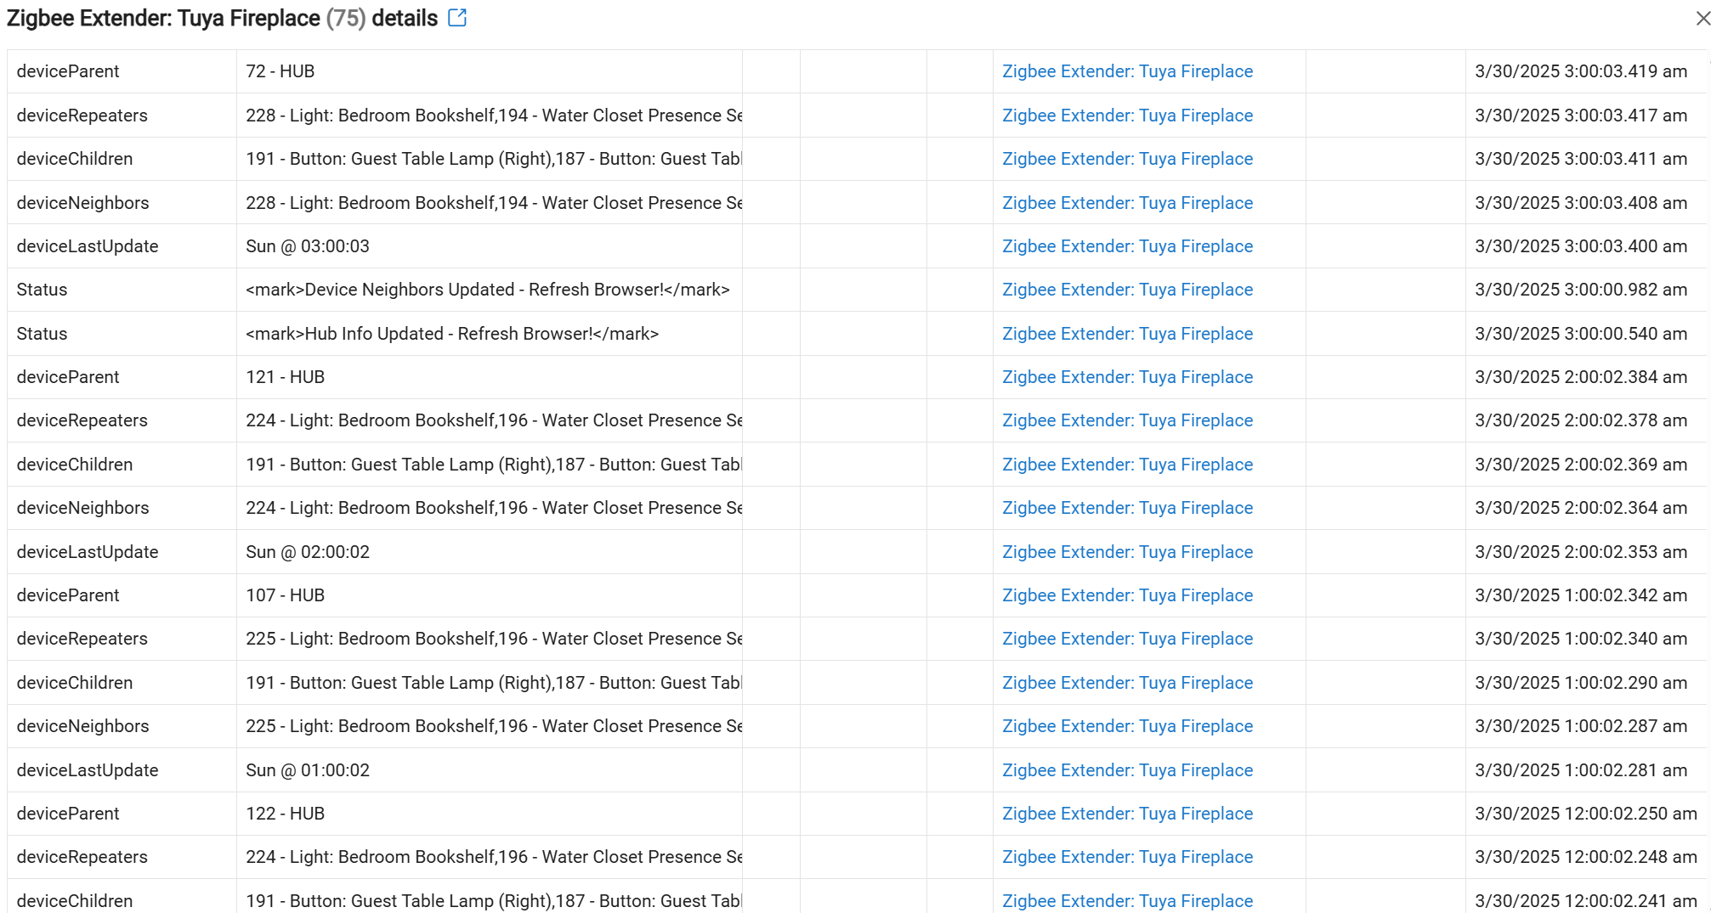Open Tuya Fireplace link in 2:00:02.353 row

coord(1127,552)
